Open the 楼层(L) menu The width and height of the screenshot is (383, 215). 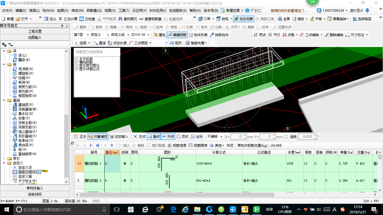click(x=34, y=11)
